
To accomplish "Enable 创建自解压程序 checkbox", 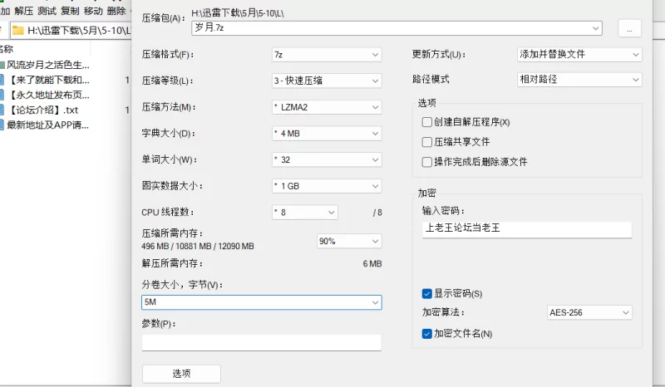I will tap(427, 122).
